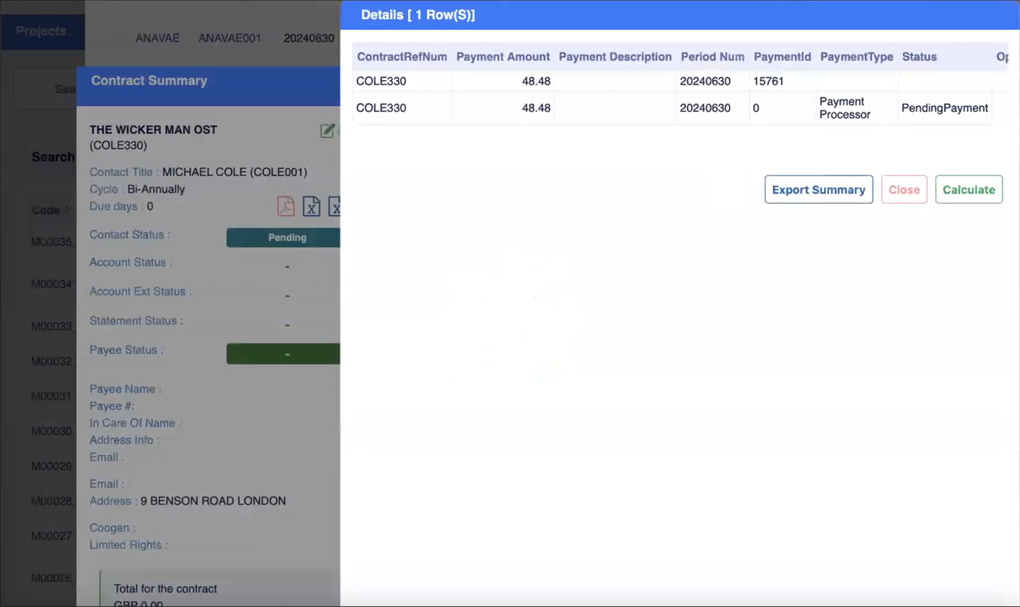Click the PaymentType column header
Image resolution: width=1020 pixels, height=607 pixels.
click(856, 57)
